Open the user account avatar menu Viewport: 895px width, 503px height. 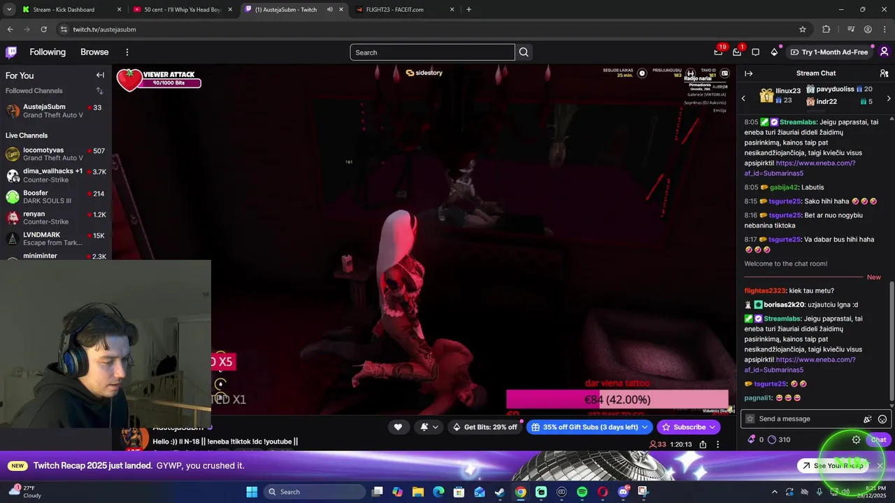coord(884,52)
